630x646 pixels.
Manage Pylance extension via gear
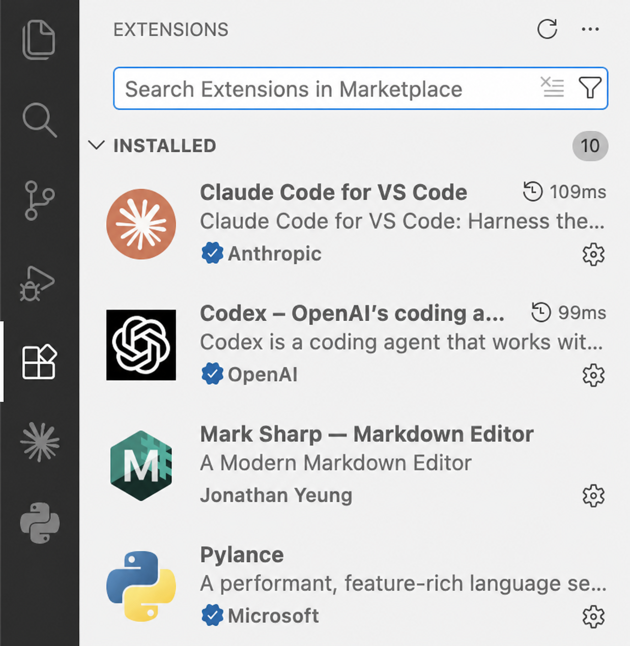tap(593, 617)
